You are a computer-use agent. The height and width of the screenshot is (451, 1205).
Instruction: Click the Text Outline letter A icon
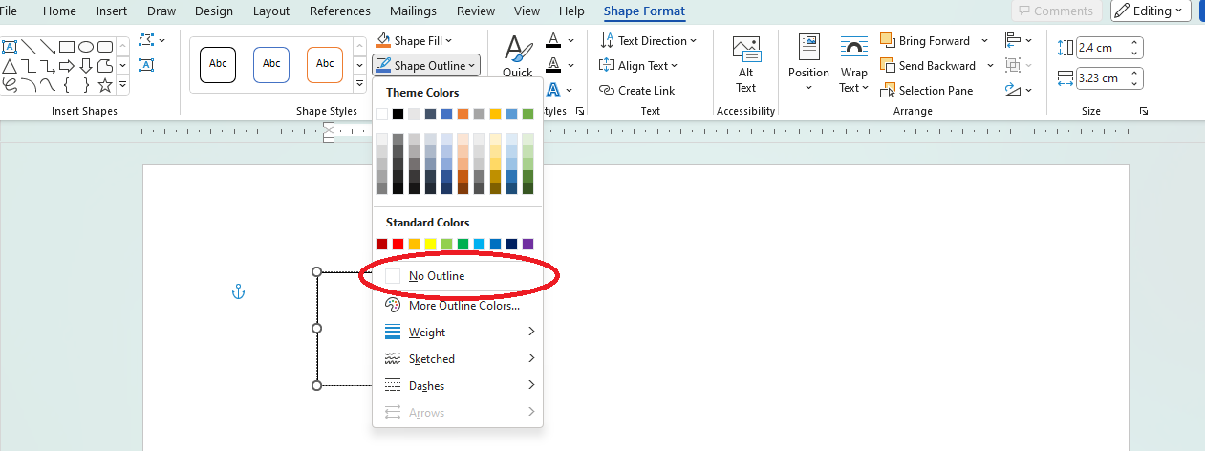(553, 66)
